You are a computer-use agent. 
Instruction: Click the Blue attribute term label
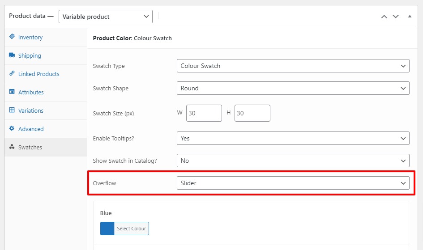click(x=106, y=213)
